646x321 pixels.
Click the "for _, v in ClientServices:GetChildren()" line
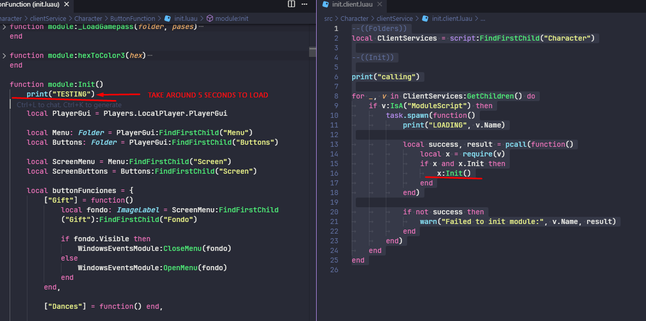444,96
